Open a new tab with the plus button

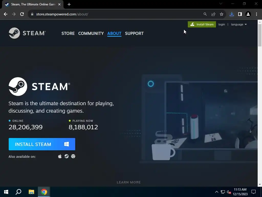click(69, 4)
